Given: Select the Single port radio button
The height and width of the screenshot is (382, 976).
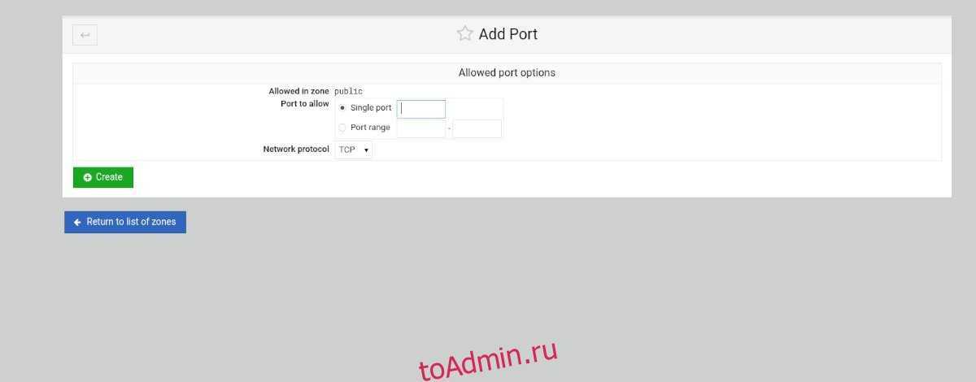Looking at the screenshot, I should coord(342,108).
